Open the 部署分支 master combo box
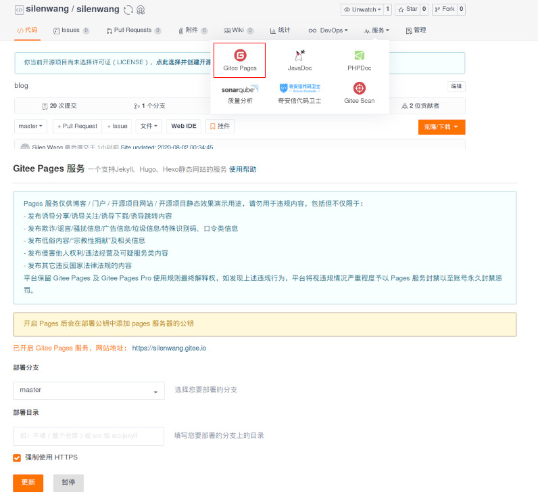Screen dimensions: 538x496 pyautogui.click(x=89, y=390)
